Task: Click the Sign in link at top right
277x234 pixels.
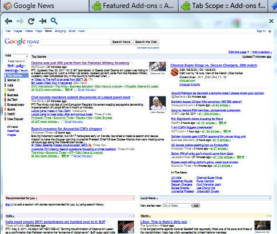Action: (261, 31)
